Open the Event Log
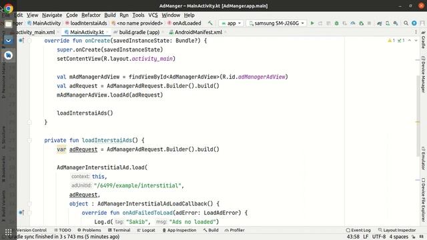427x240 pixels. pyautogui.click(x=358, y=230)
